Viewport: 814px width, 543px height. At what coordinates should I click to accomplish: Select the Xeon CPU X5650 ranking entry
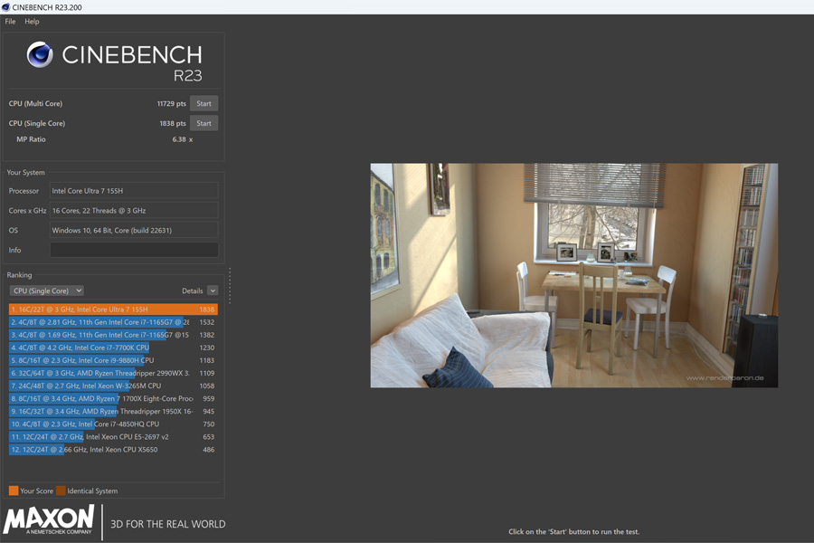(113, 450)
